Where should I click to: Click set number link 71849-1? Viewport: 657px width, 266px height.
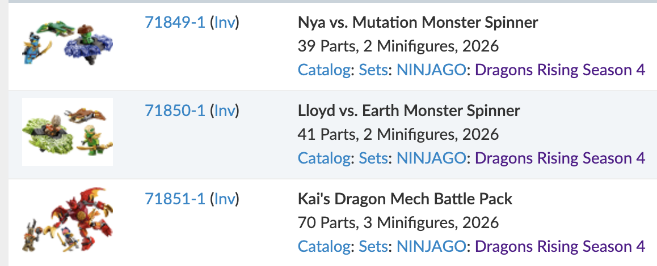(x=175, y=23)
